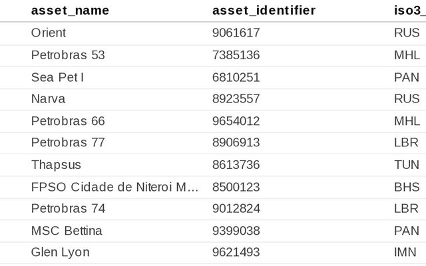Select the Sea Pet I row name
Image resolution: width=426 pixels, height=266 pixels.
point(57,77)
